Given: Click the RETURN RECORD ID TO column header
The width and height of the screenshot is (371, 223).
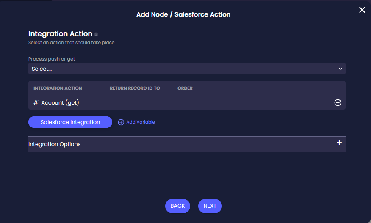Looking at the screenshot, I should click(135, 88).
